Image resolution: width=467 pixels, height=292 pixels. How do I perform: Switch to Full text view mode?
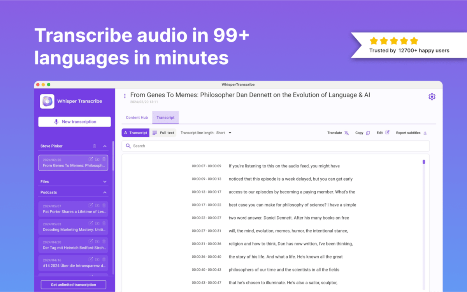tap(163, 133)
